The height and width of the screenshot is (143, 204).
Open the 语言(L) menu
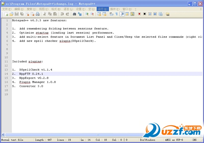68,9
